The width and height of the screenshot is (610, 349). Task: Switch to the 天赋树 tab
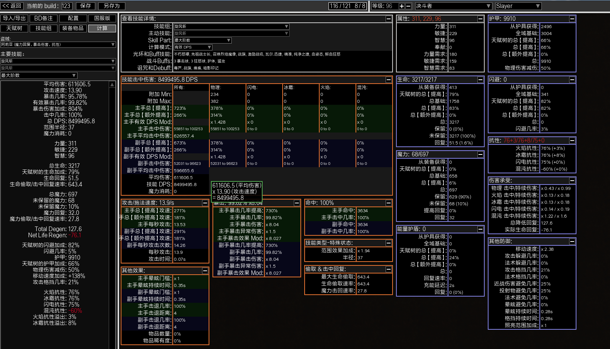(x=14, y=29)
